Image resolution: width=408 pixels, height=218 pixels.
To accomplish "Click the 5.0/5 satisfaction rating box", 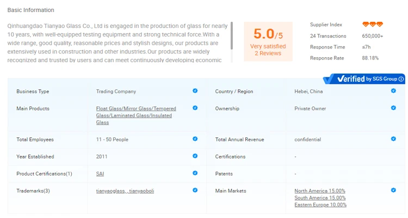I will click(x=268, y=41).
